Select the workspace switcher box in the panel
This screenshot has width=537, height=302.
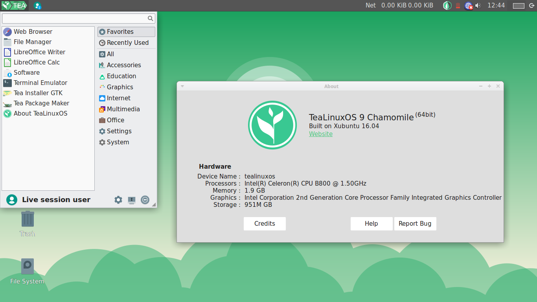point(519,6)
